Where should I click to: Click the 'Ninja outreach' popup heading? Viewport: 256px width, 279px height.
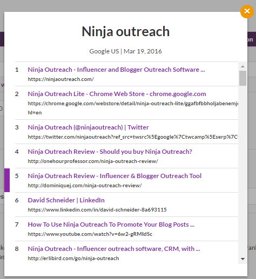[x=126, y=31]
